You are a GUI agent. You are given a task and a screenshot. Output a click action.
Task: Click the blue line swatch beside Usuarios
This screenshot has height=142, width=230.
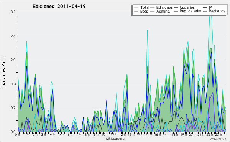click(176, 8)
